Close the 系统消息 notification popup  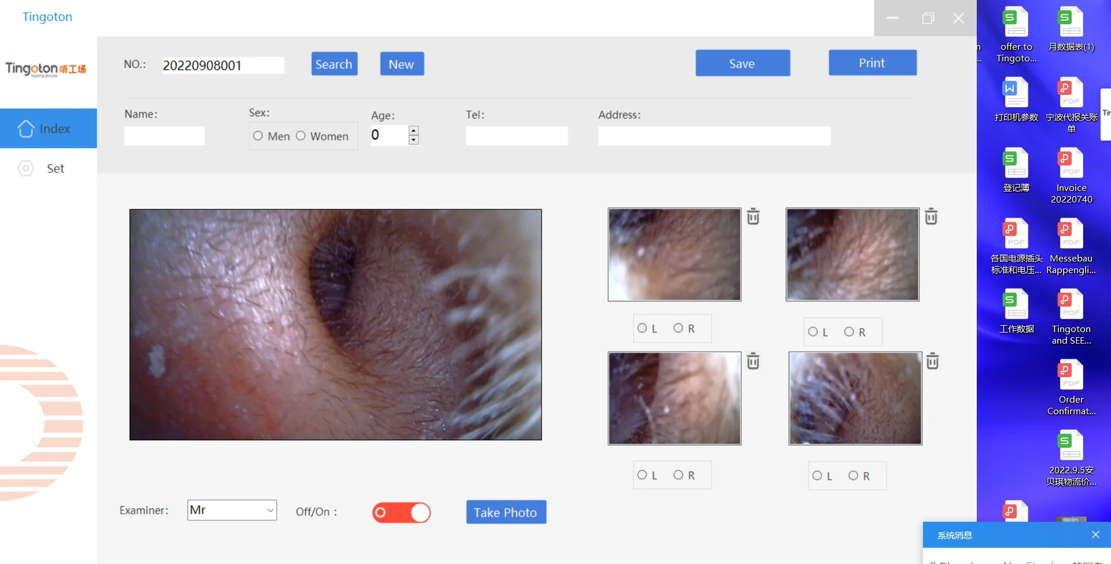point(1095,534)
